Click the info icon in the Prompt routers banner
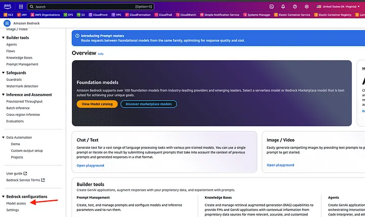The width and height of the screenshot is (365, 217). click(77, 36)
